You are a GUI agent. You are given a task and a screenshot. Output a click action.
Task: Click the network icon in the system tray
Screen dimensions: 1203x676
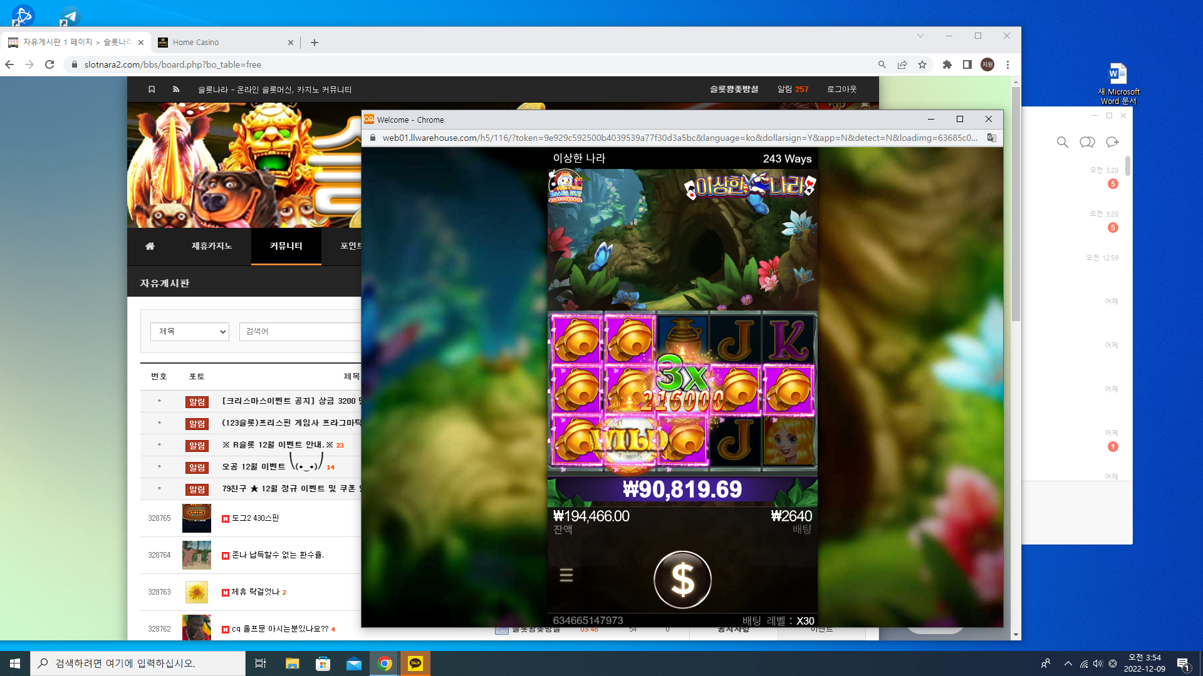pyautogui.click(x=1083, y=663)
